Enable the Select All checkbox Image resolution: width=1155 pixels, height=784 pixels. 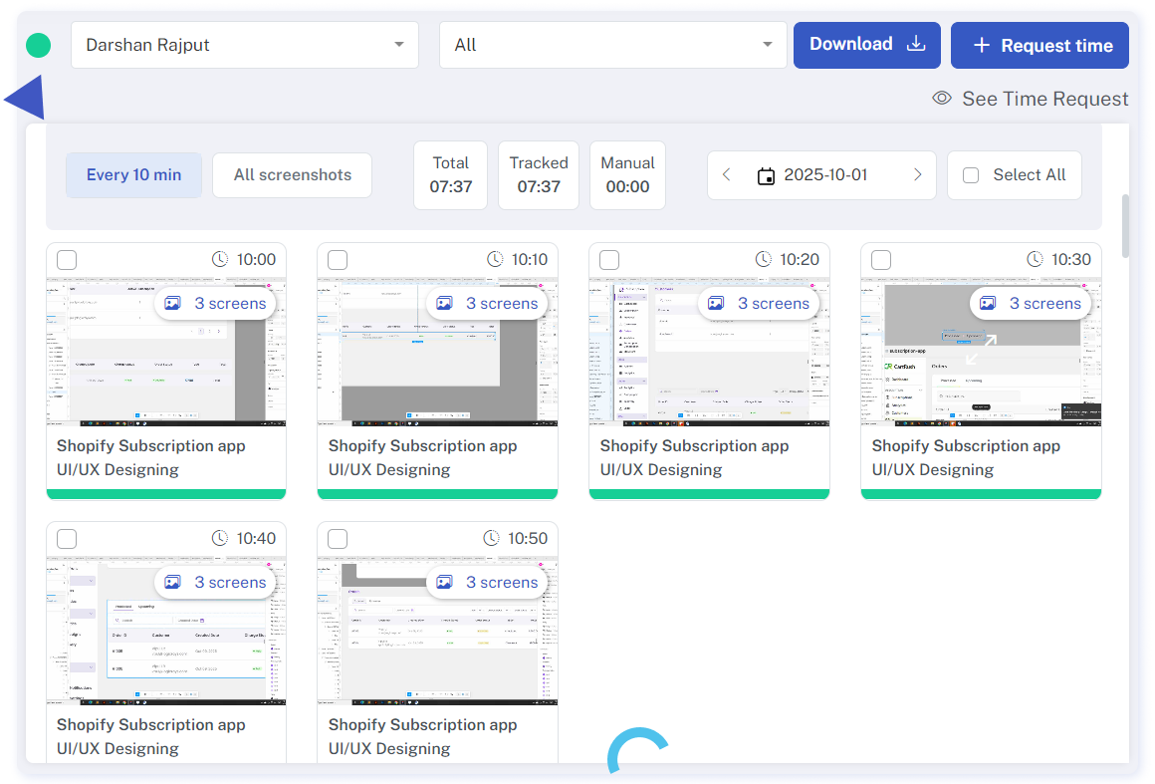pyautogui.click(x=971, y=175)
